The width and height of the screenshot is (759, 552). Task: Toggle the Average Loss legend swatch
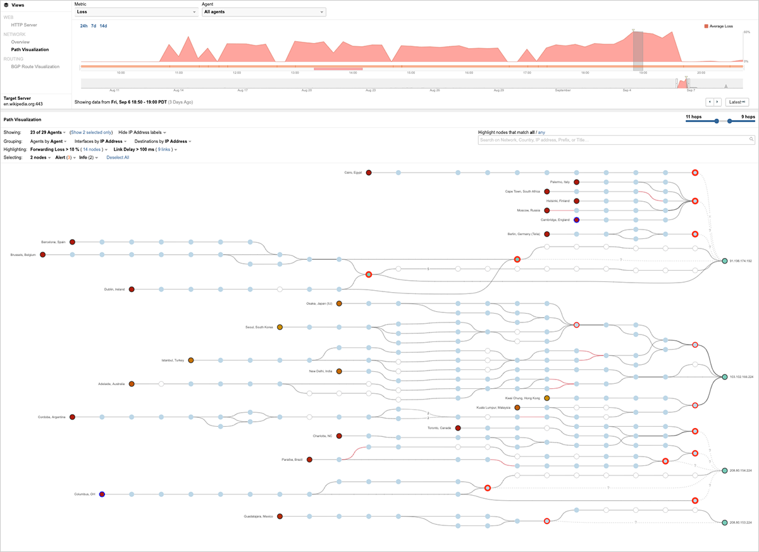706,27
